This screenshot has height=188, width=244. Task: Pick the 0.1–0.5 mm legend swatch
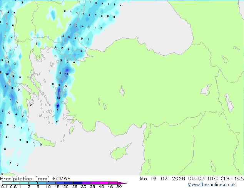pyautogui.click(x=7, y=183)
